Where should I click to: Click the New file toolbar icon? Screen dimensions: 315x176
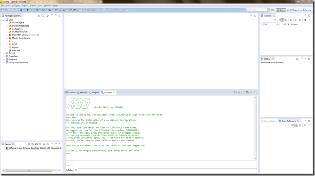2,10
